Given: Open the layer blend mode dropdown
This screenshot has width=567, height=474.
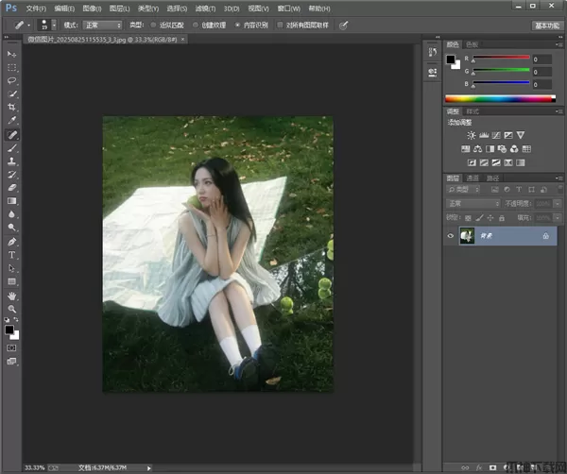Looking at the screenshot, I should [472, 203].
